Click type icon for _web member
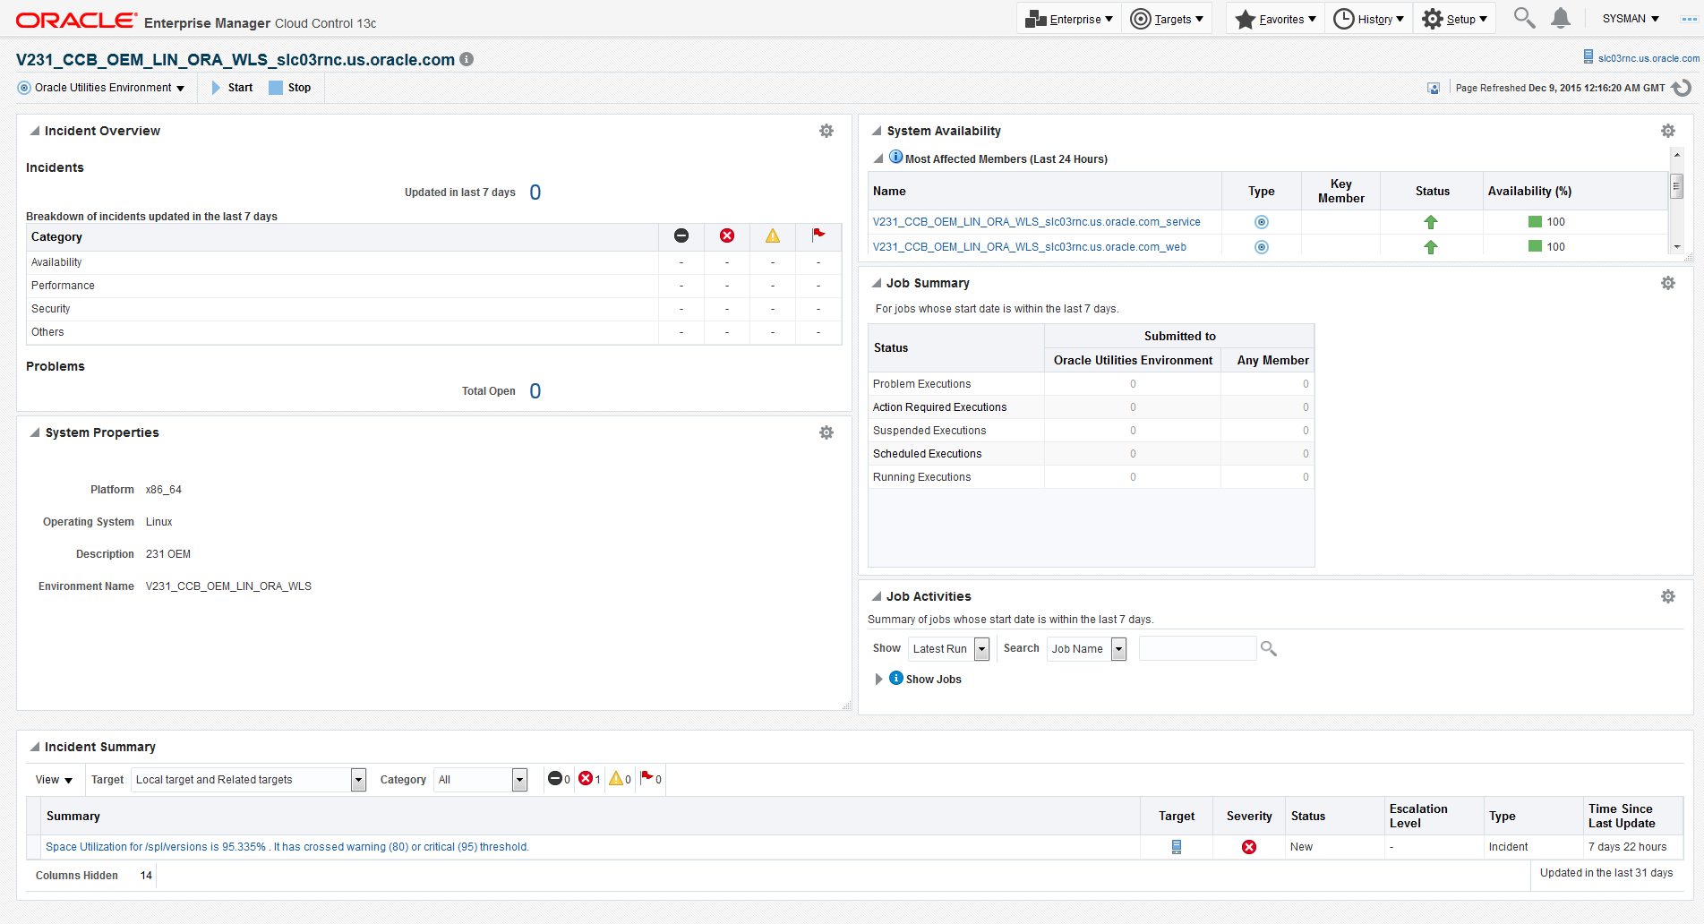The image size is (1704, 924). (x=1262, y=247)
